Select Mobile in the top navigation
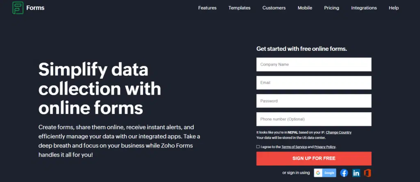The height and width of the screenshot is (182, 420). point(305,8)
